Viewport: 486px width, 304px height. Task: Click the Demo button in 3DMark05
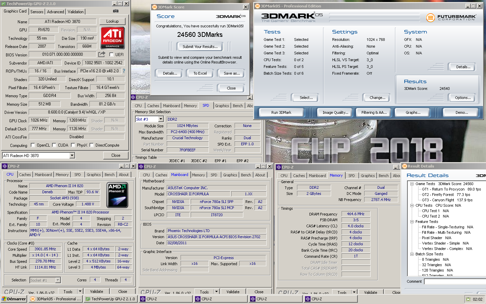461,112
